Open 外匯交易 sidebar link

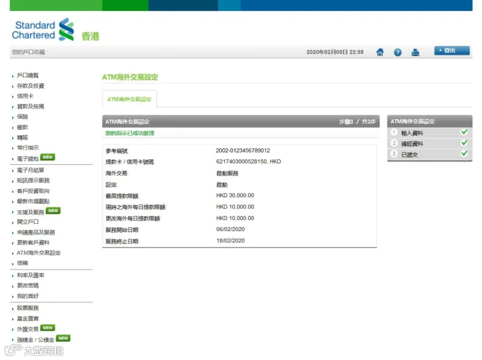28,329
